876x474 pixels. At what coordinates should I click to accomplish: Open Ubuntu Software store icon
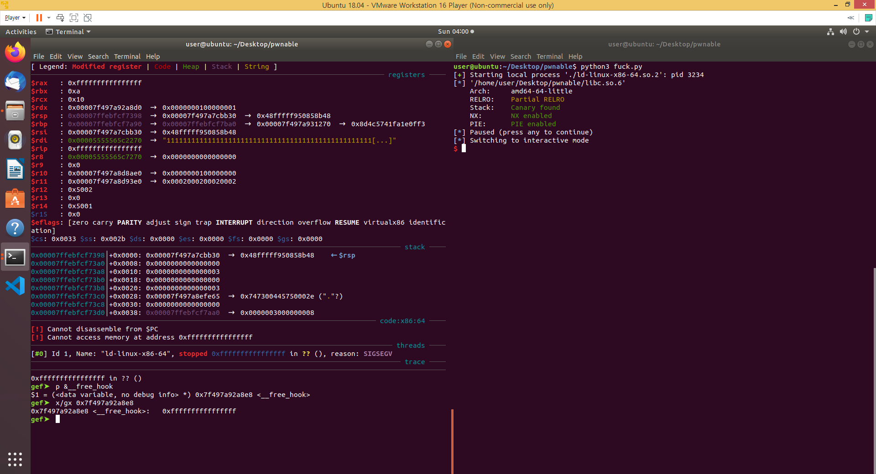[x=15, y=199]
